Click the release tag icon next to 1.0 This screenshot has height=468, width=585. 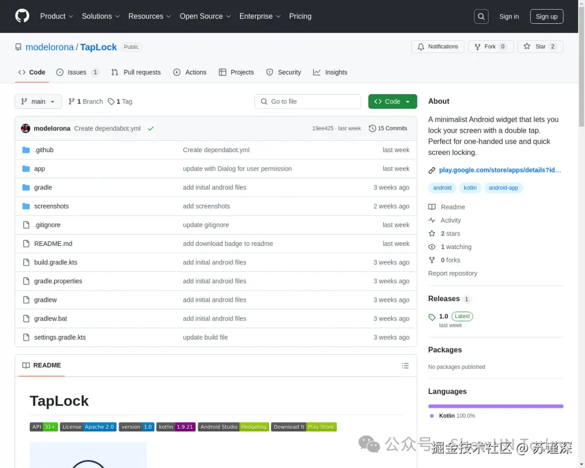pyautogui.click(x=432, y=317)
